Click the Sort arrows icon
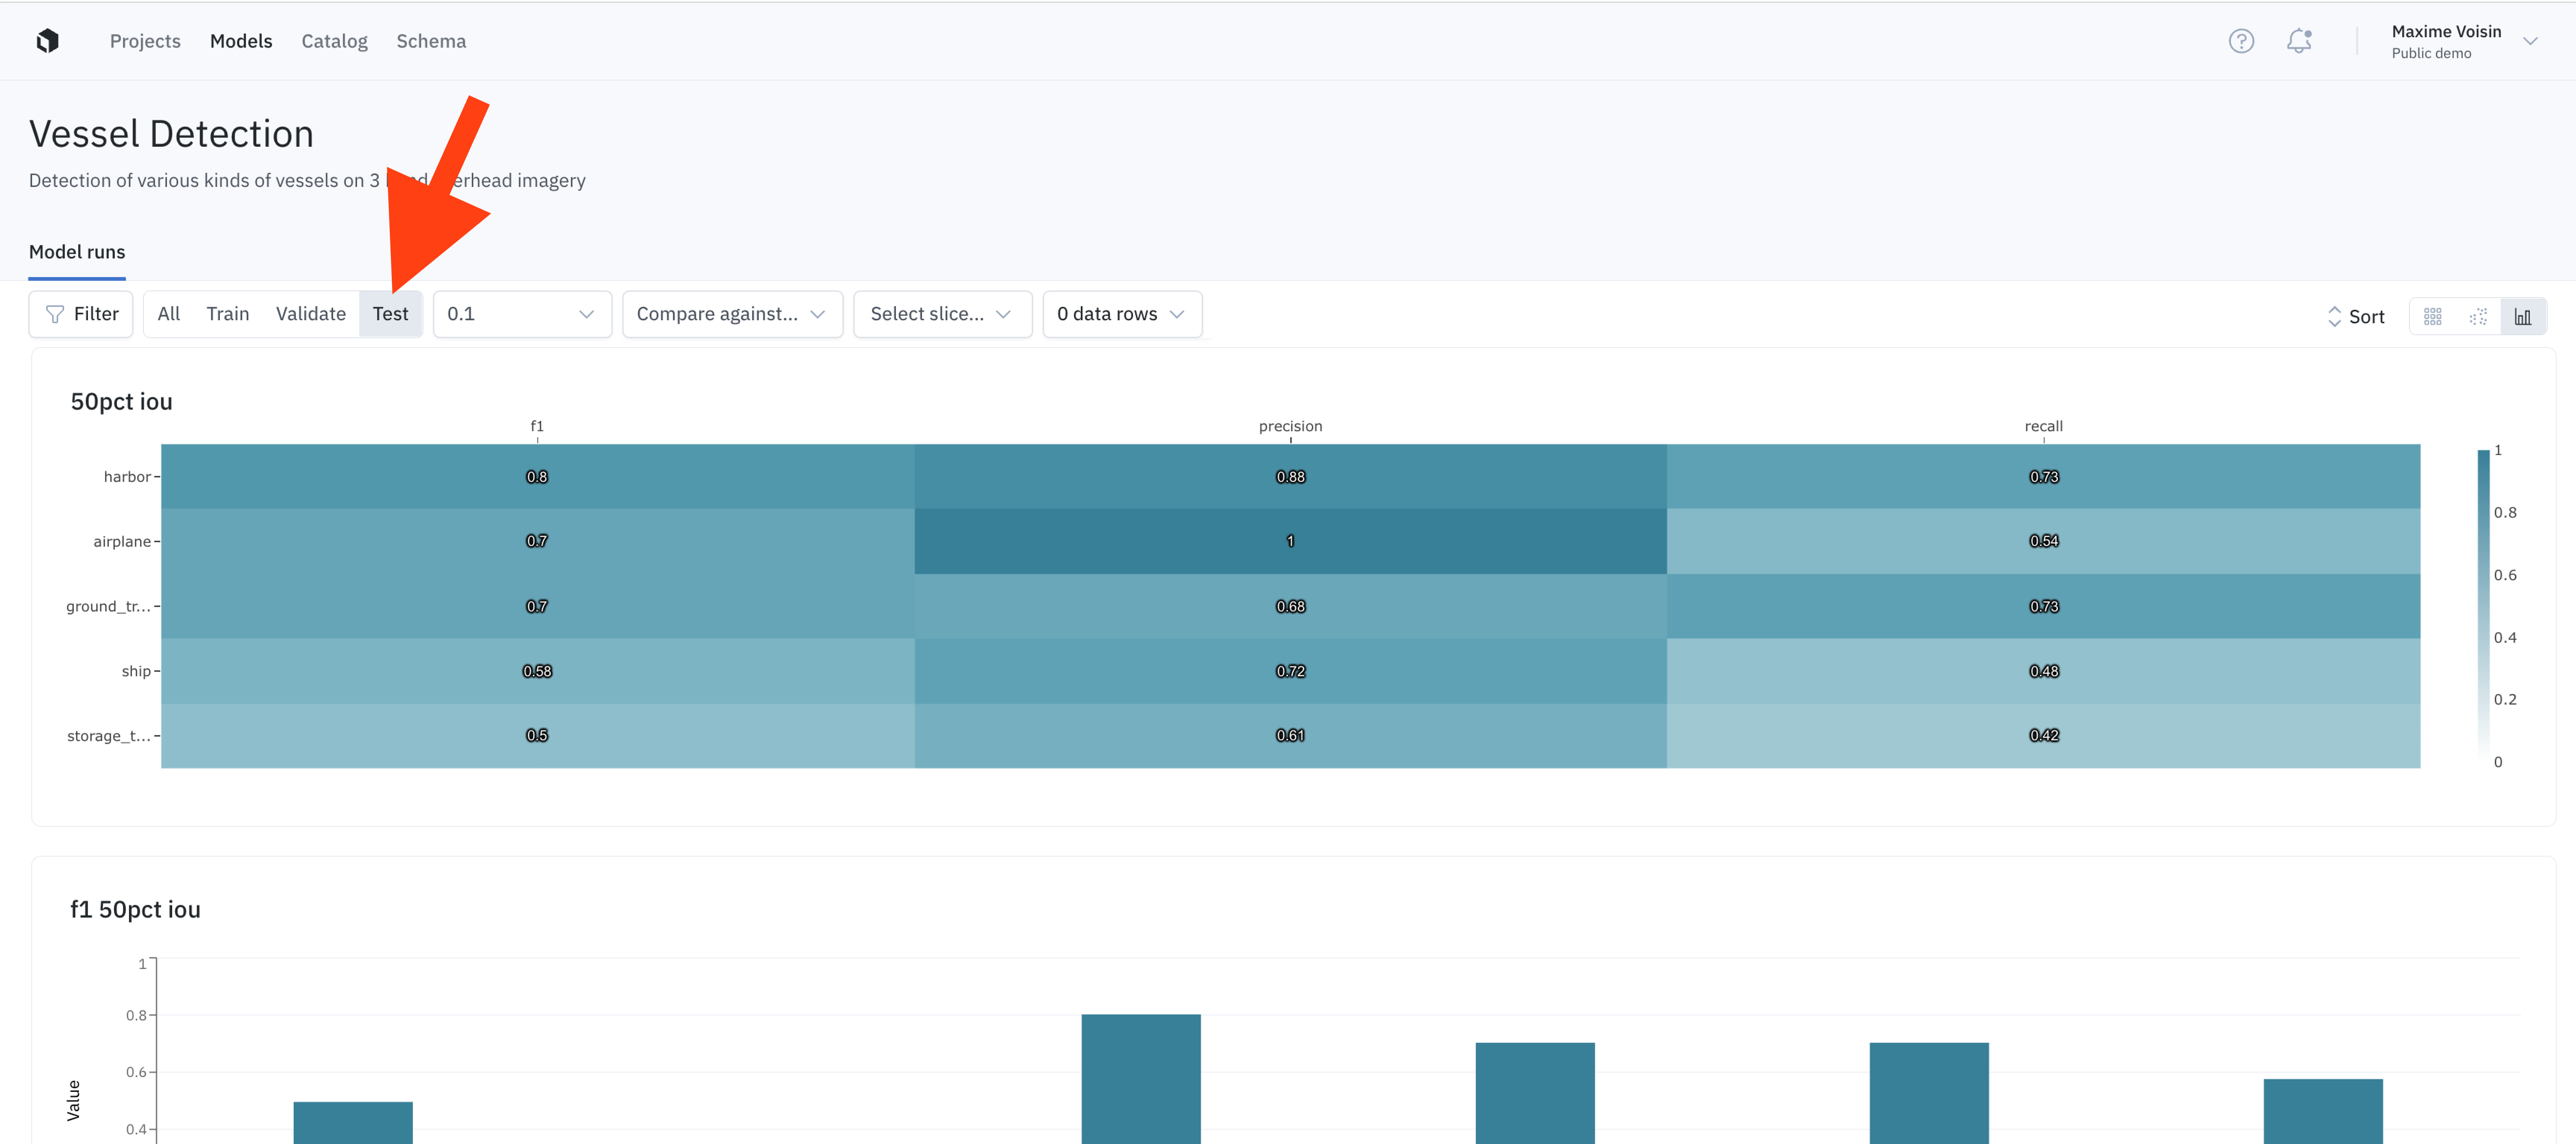 (x=2334, y=317)
